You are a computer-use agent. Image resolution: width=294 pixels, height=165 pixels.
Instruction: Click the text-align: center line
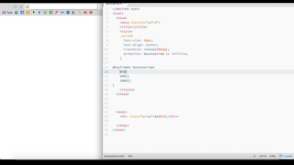click(141, 45)
